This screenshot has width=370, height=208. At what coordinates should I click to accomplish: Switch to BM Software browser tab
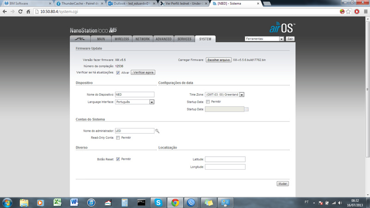point(27,4)
